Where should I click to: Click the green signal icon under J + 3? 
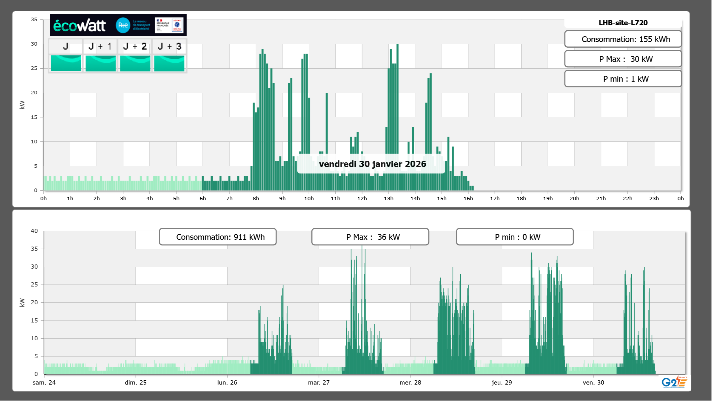coord(169,63)
